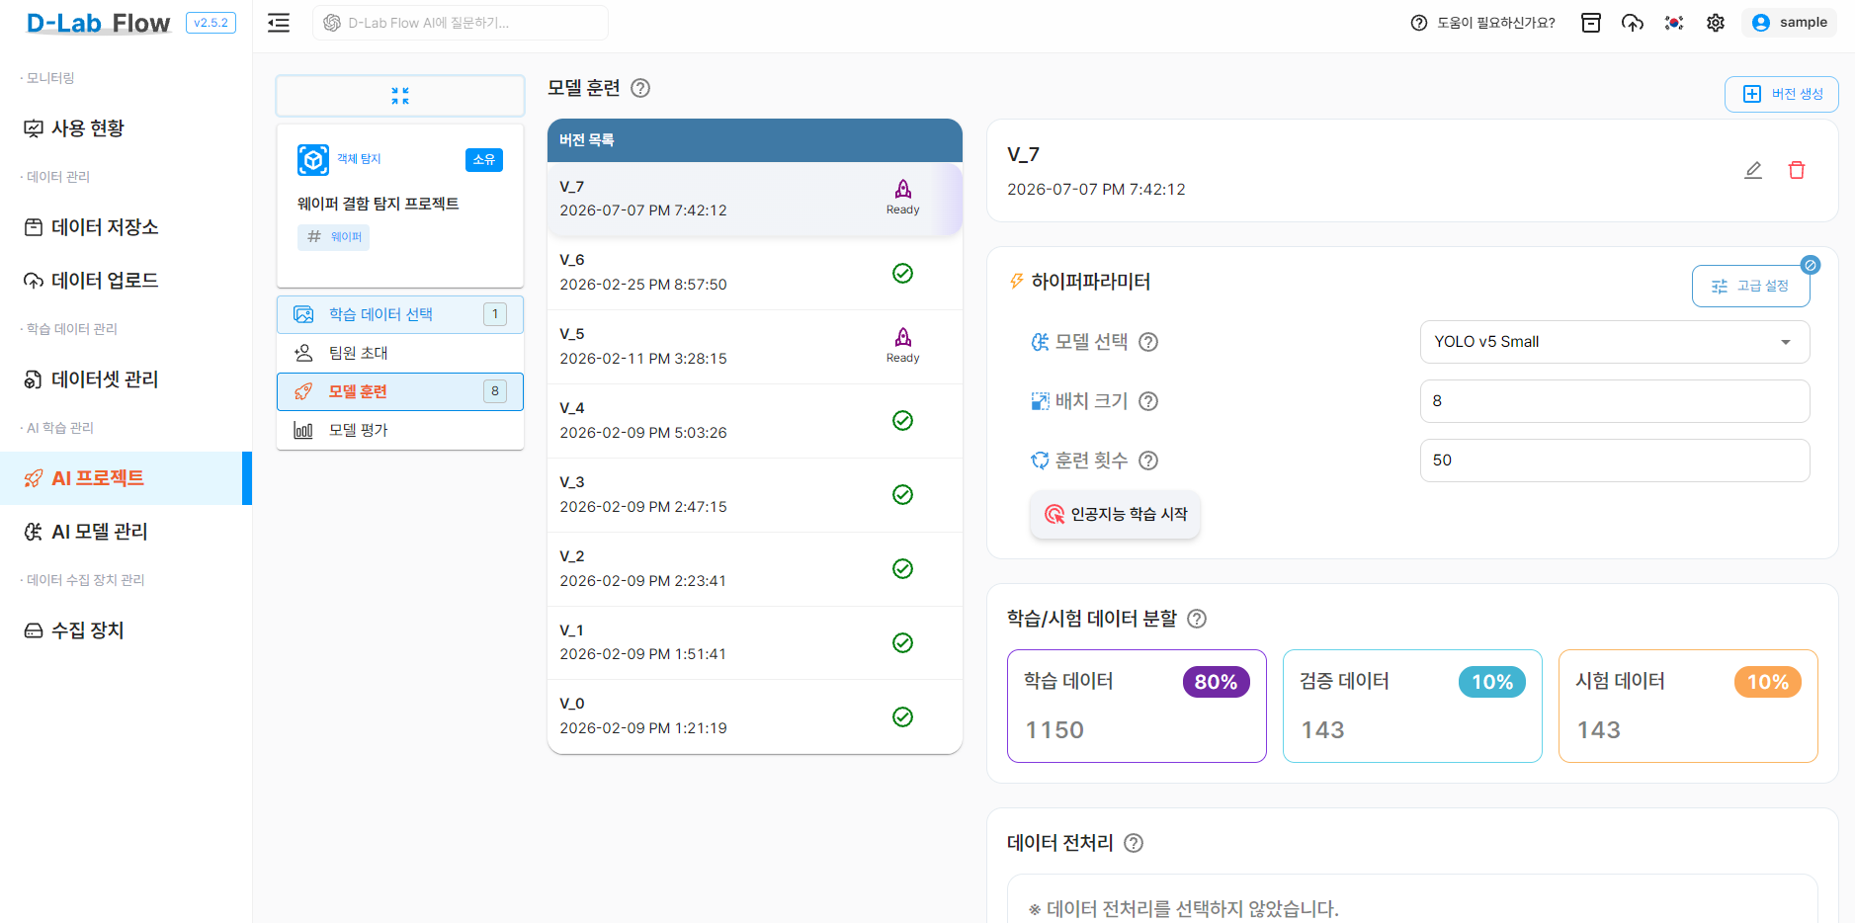Select version V_1 in the version list
1855x923 pixels.
coord(754,642)
